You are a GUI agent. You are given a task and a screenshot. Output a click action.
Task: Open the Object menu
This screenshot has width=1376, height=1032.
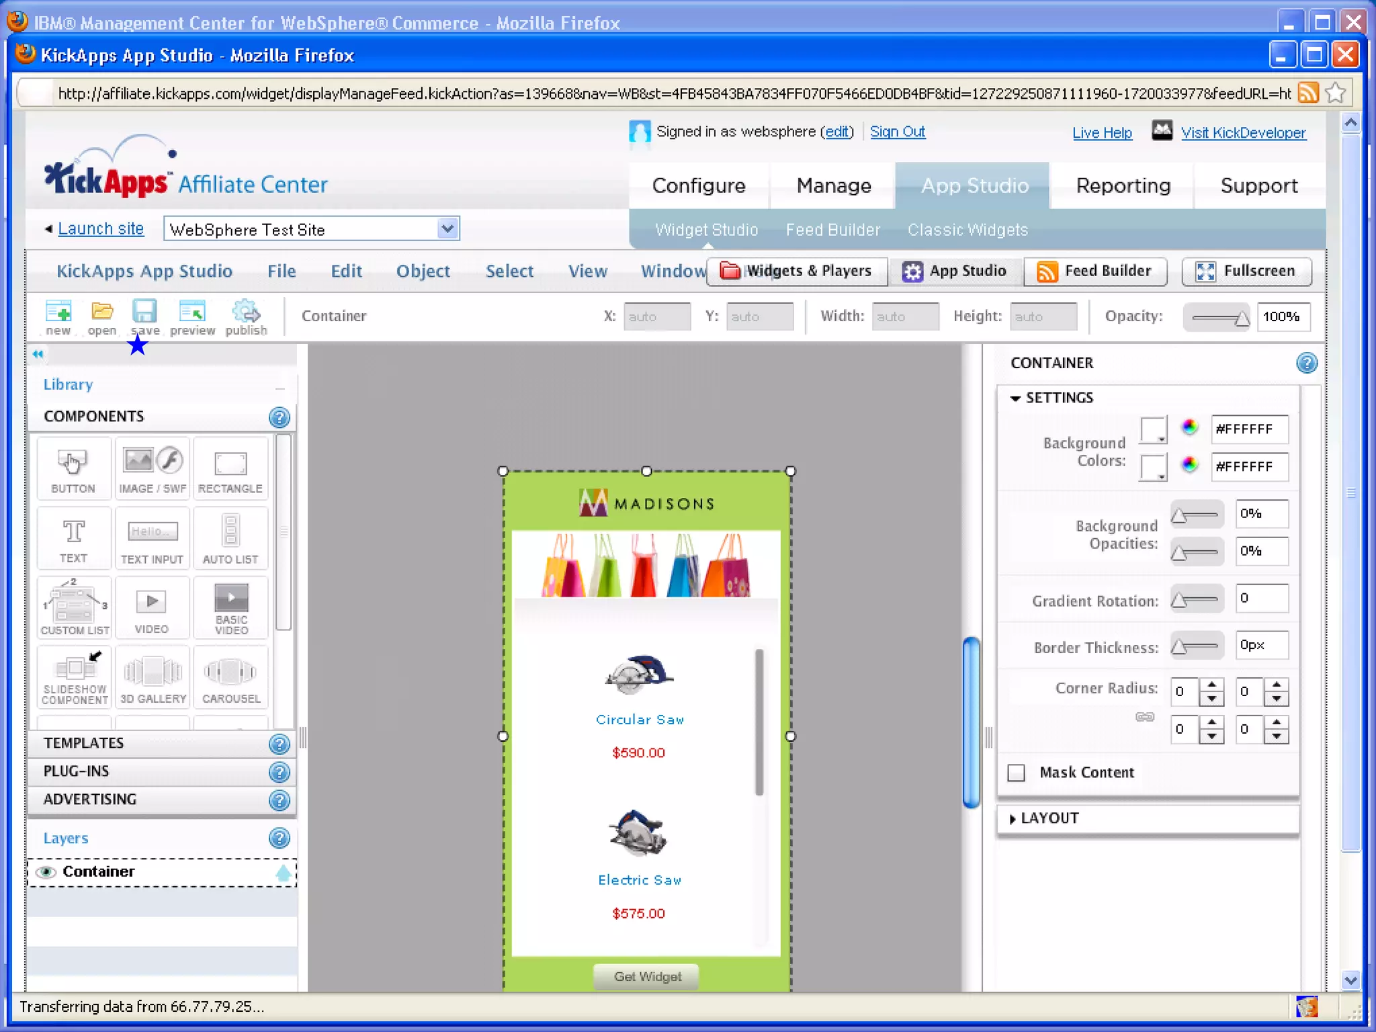click(x=423, y=271)
